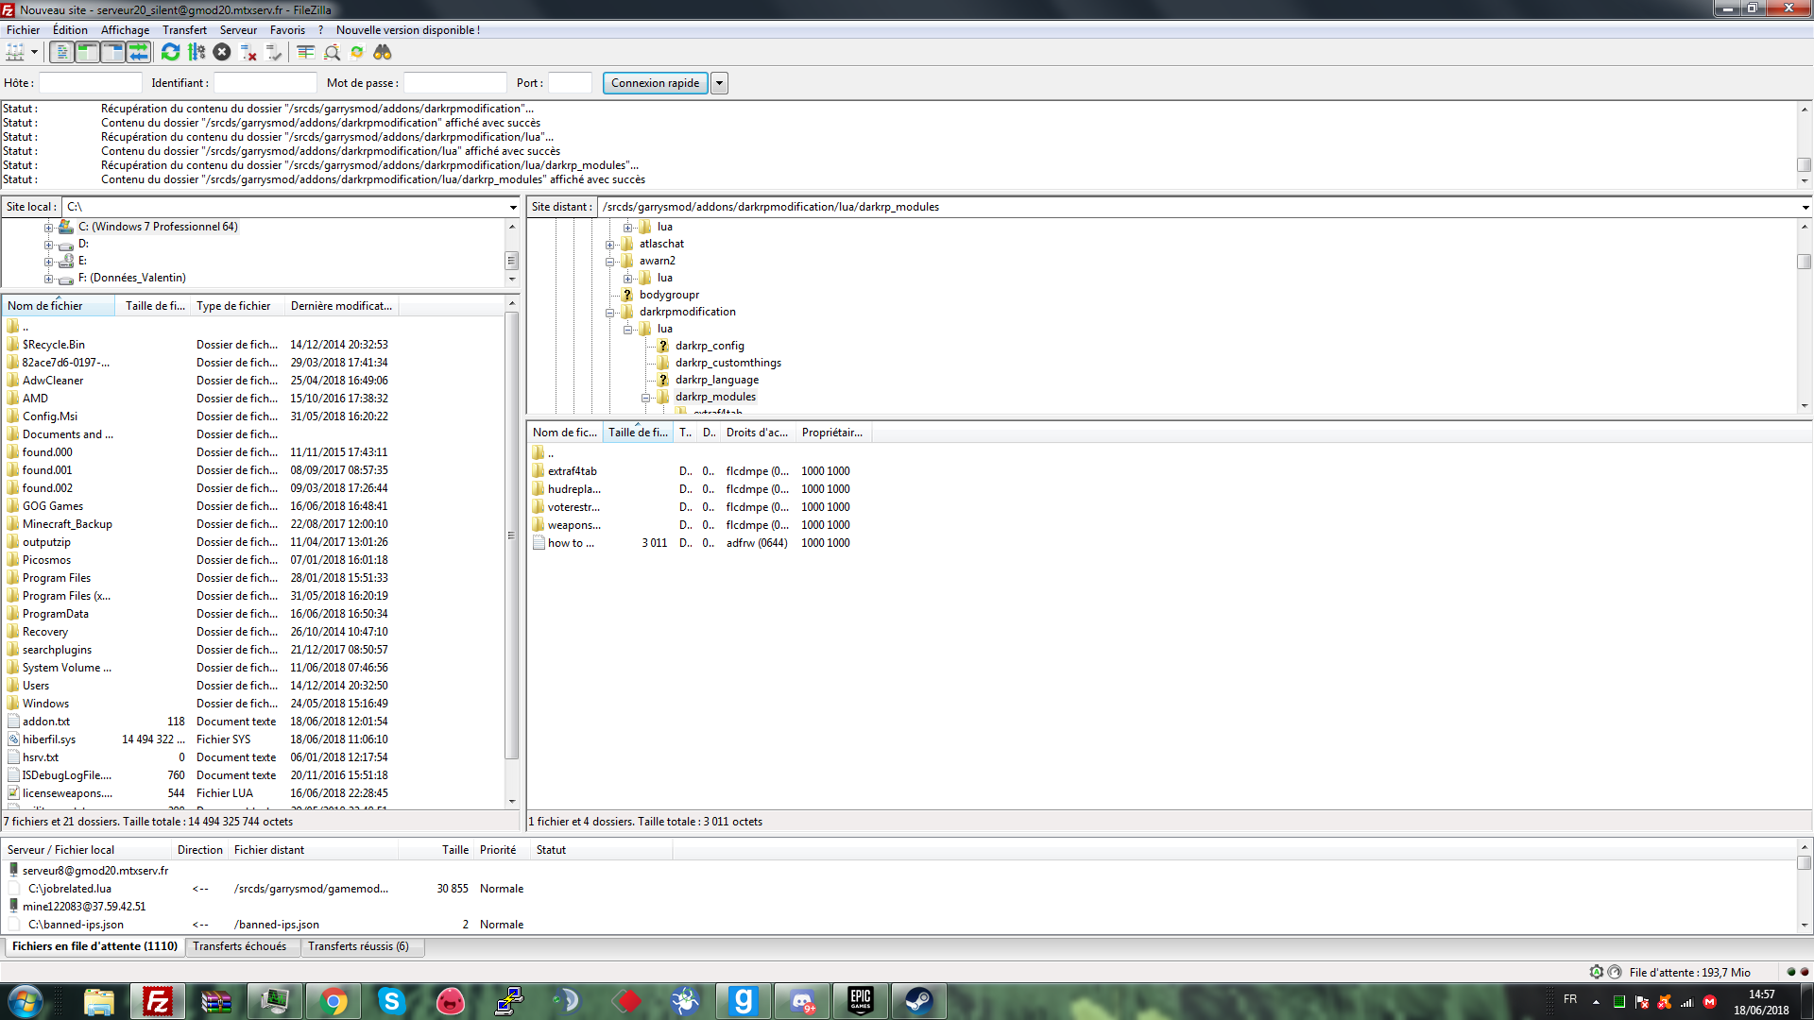Click the Identifiant input field

265,83
